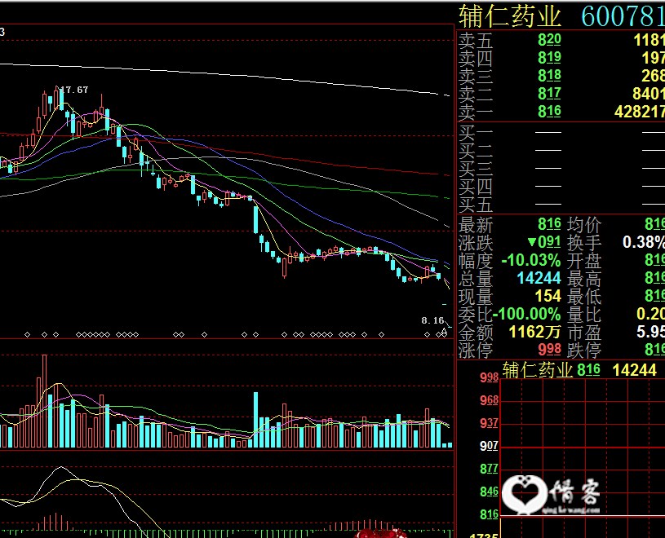665x538 pixels.
Task: Click the 委比 value -100.00%
Action: coord(526,314)
